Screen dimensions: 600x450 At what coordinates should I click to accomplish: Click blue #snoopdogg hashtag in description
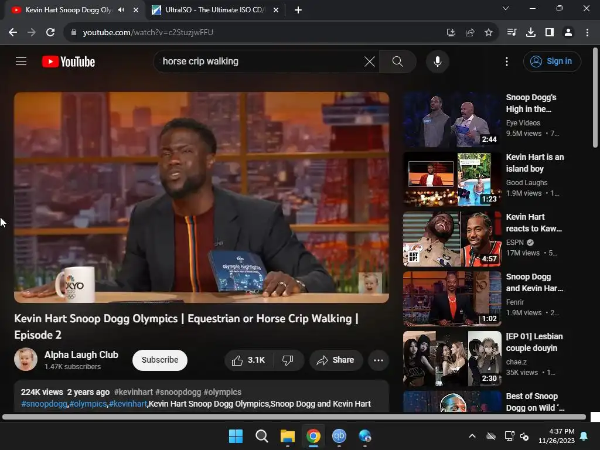click(x=44, y=404)
